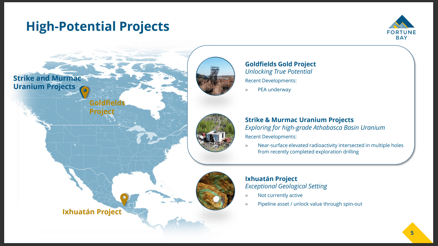438x246 pixels.
Task: Click the 'Not currently active' bullet text
Action: (280, 195)
